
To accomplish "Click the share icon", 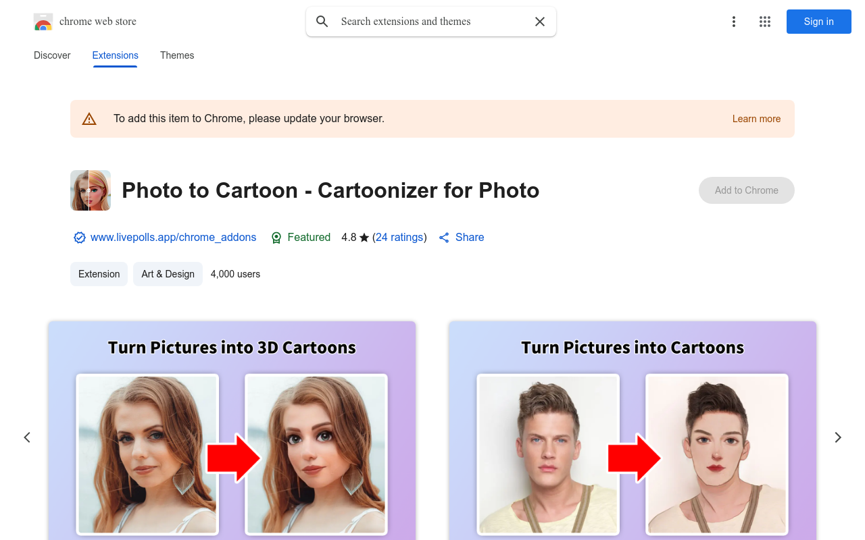I will pos(444,238).
